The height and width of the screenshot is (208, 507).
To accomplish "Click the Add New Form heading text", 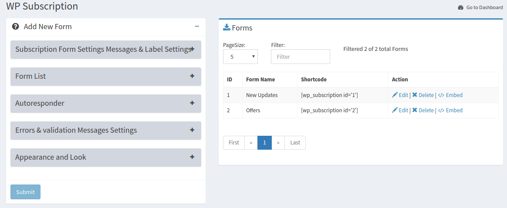I will [x=48, y=27].
